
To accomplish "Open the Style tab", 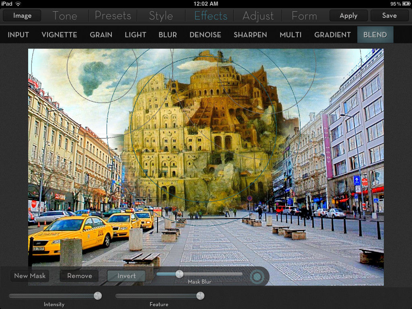I will click(161, 16).
